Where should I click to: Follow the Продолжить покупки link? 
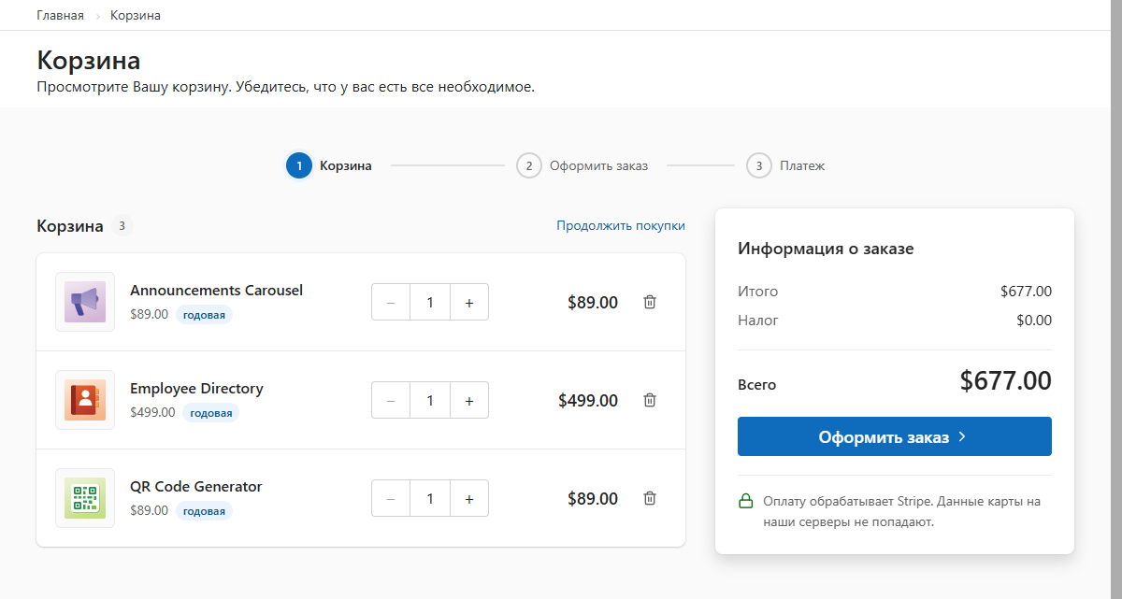click(x=621, y=225)
